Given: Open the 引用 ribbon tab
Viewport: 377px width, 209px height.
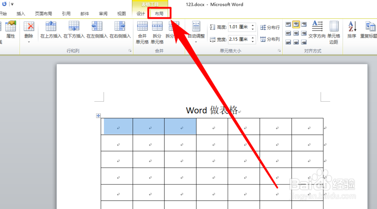Looking at the screenshot, I should (66, 14).
